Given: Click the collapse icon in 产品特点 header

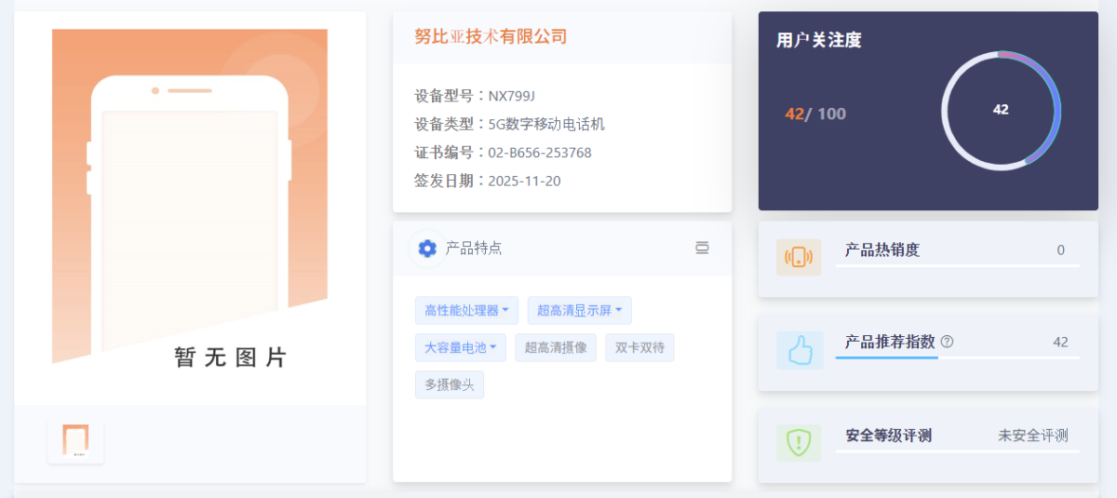Looking at the screenshot, I should (702, 248).
